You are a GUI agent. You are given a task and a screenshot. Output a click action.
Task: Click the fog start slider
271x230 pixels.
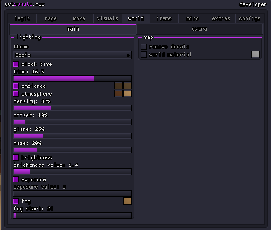click(72, 215)
